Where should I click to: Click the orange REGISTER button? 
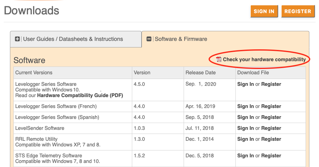298,11
